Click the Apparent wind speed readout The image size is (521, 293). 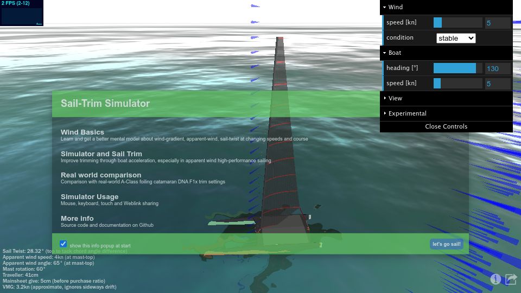pos(48,257)
